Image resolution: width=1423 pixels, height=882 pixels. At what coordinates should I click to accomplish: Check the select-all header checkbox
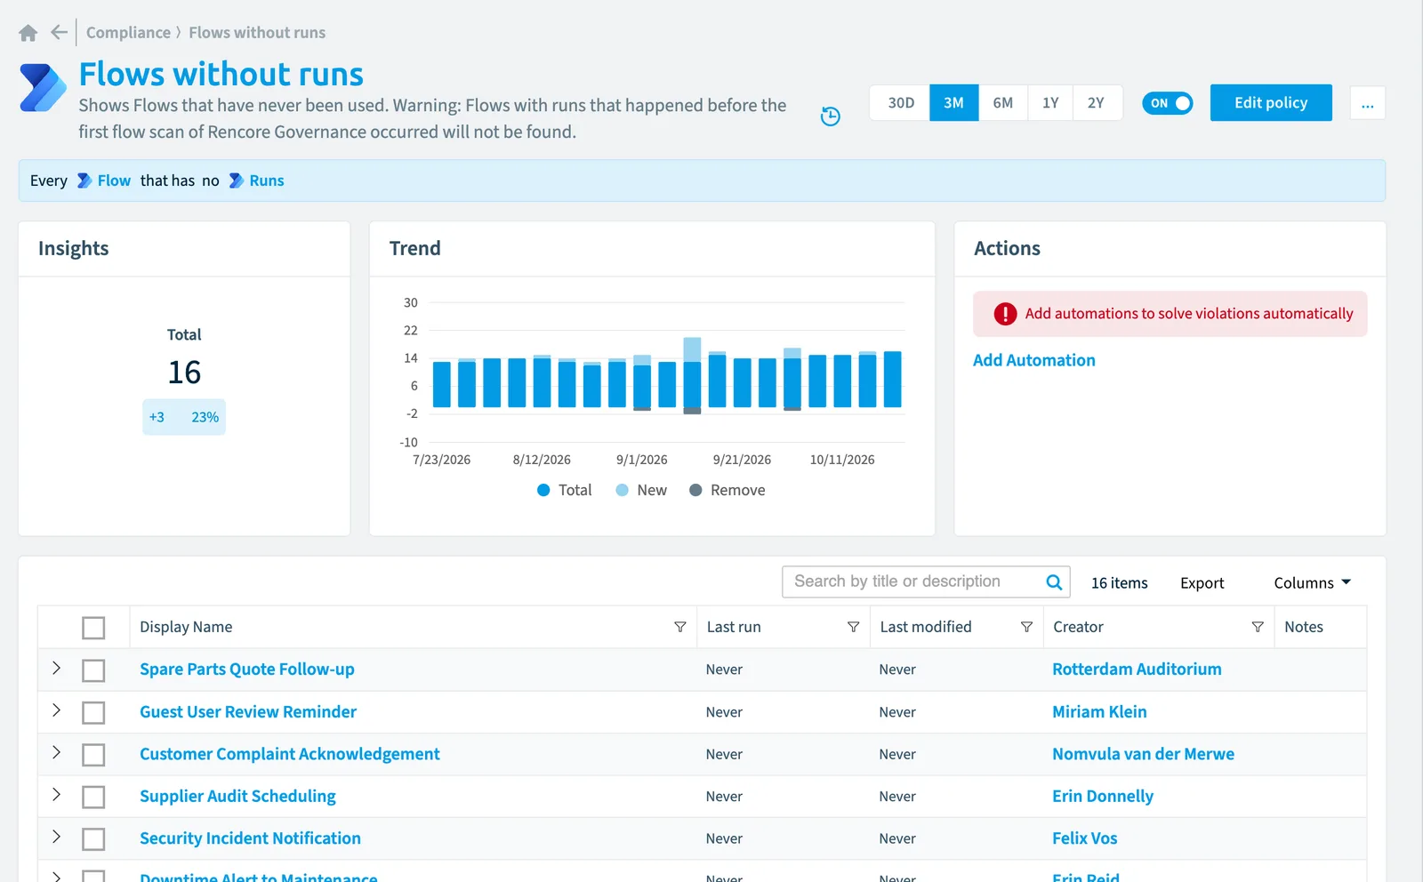coord(93,628)
